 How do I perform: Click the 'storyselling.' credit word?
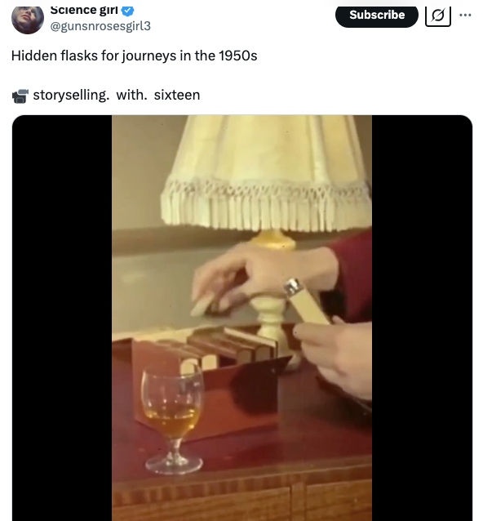71,95
